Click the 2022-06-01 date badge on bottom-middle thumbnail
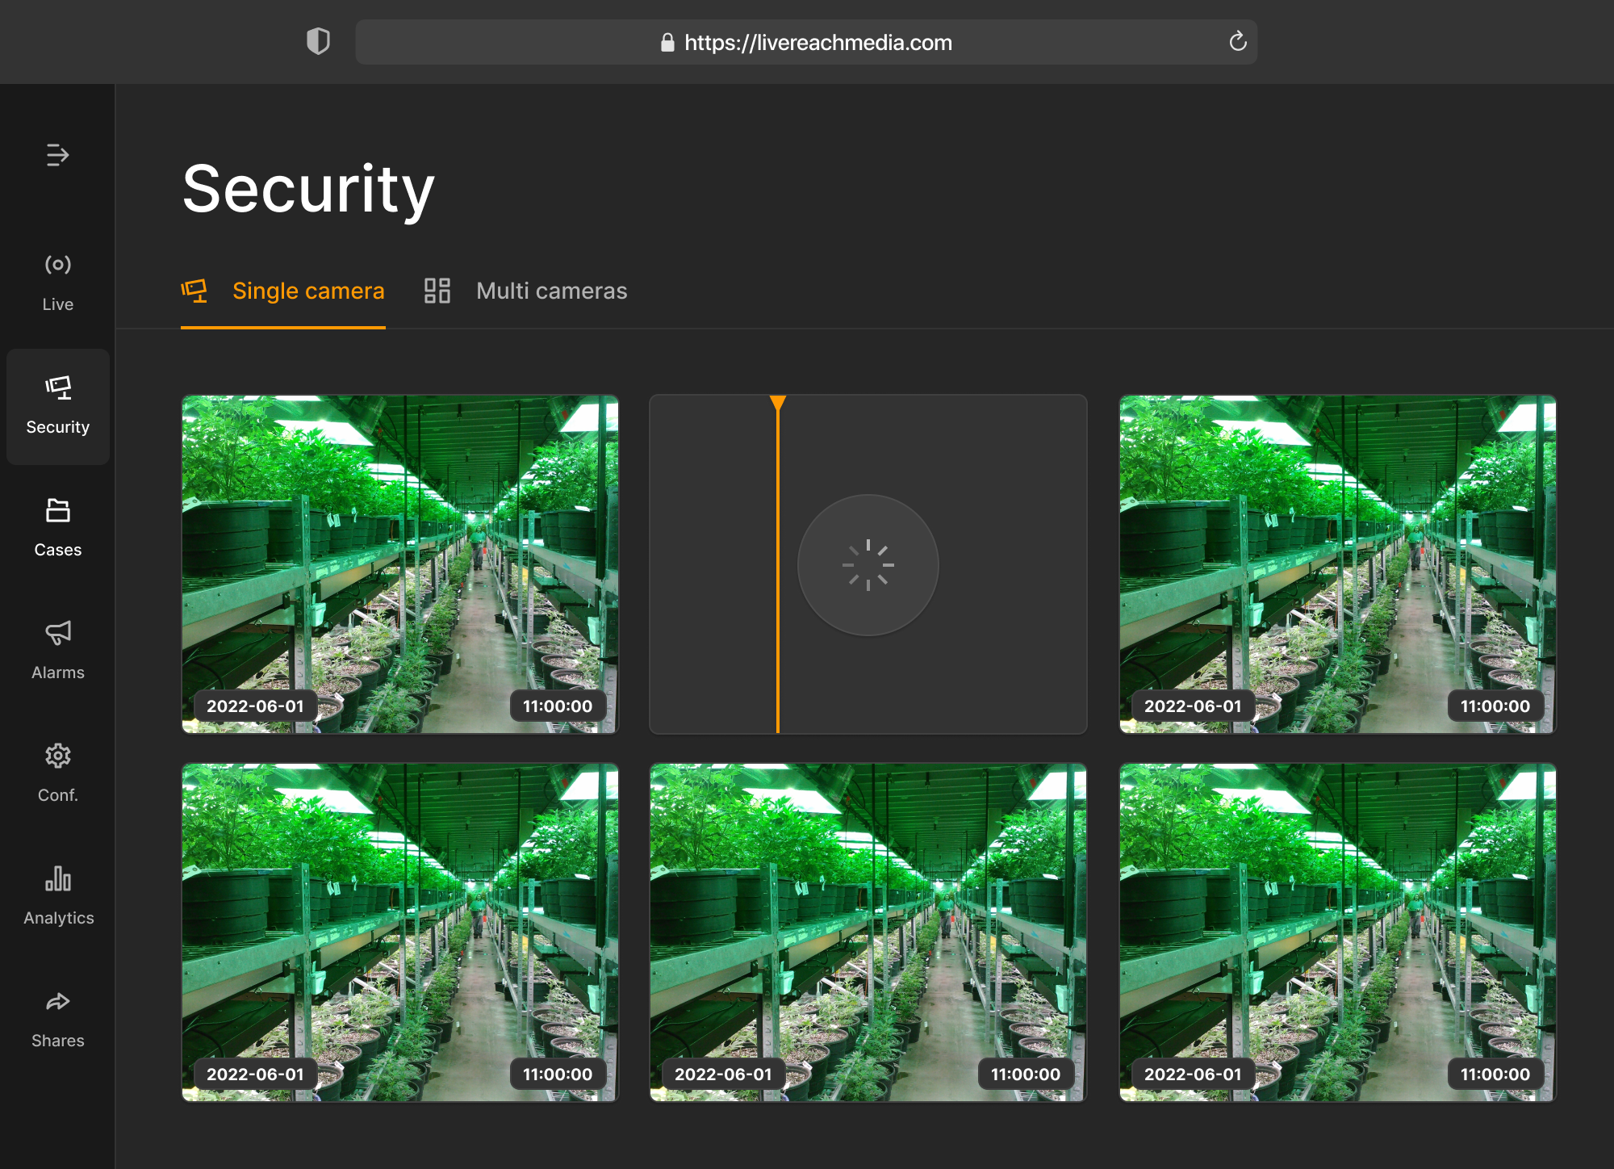1614x1169 pixels. point(723,1075)
